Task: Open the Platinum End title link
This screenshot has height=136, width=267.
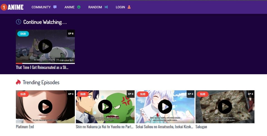Action: (25, 127)
